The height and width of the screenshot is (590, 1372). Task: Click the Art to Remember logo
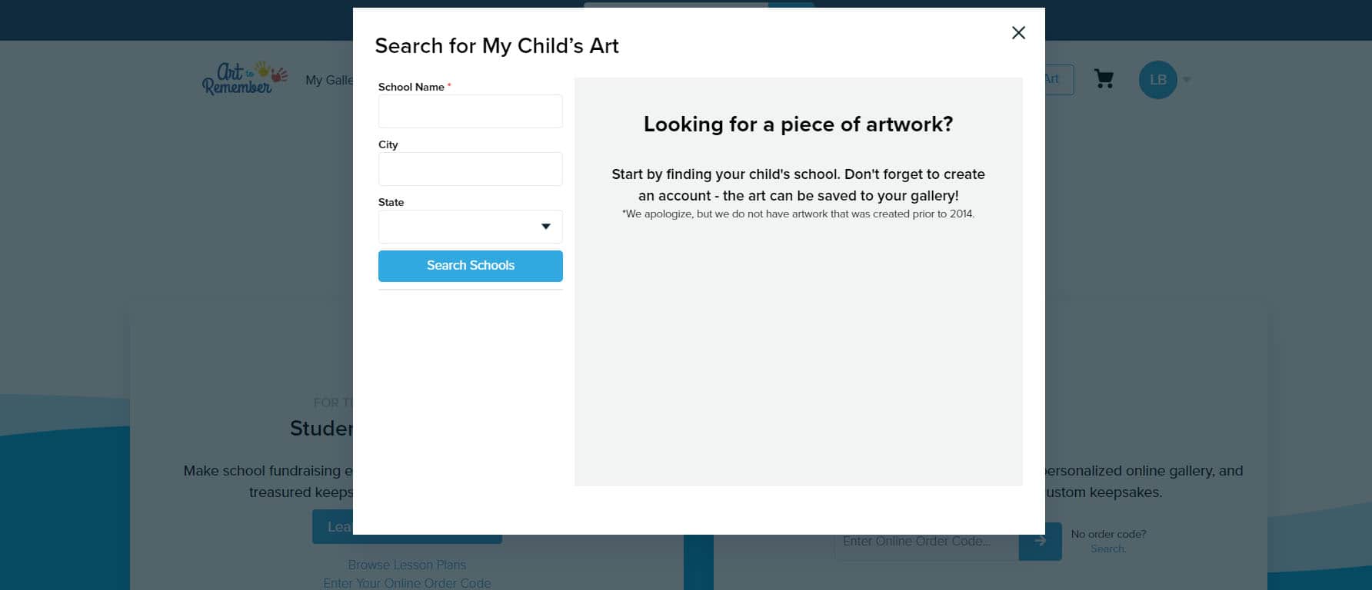(x=244, y=78)
